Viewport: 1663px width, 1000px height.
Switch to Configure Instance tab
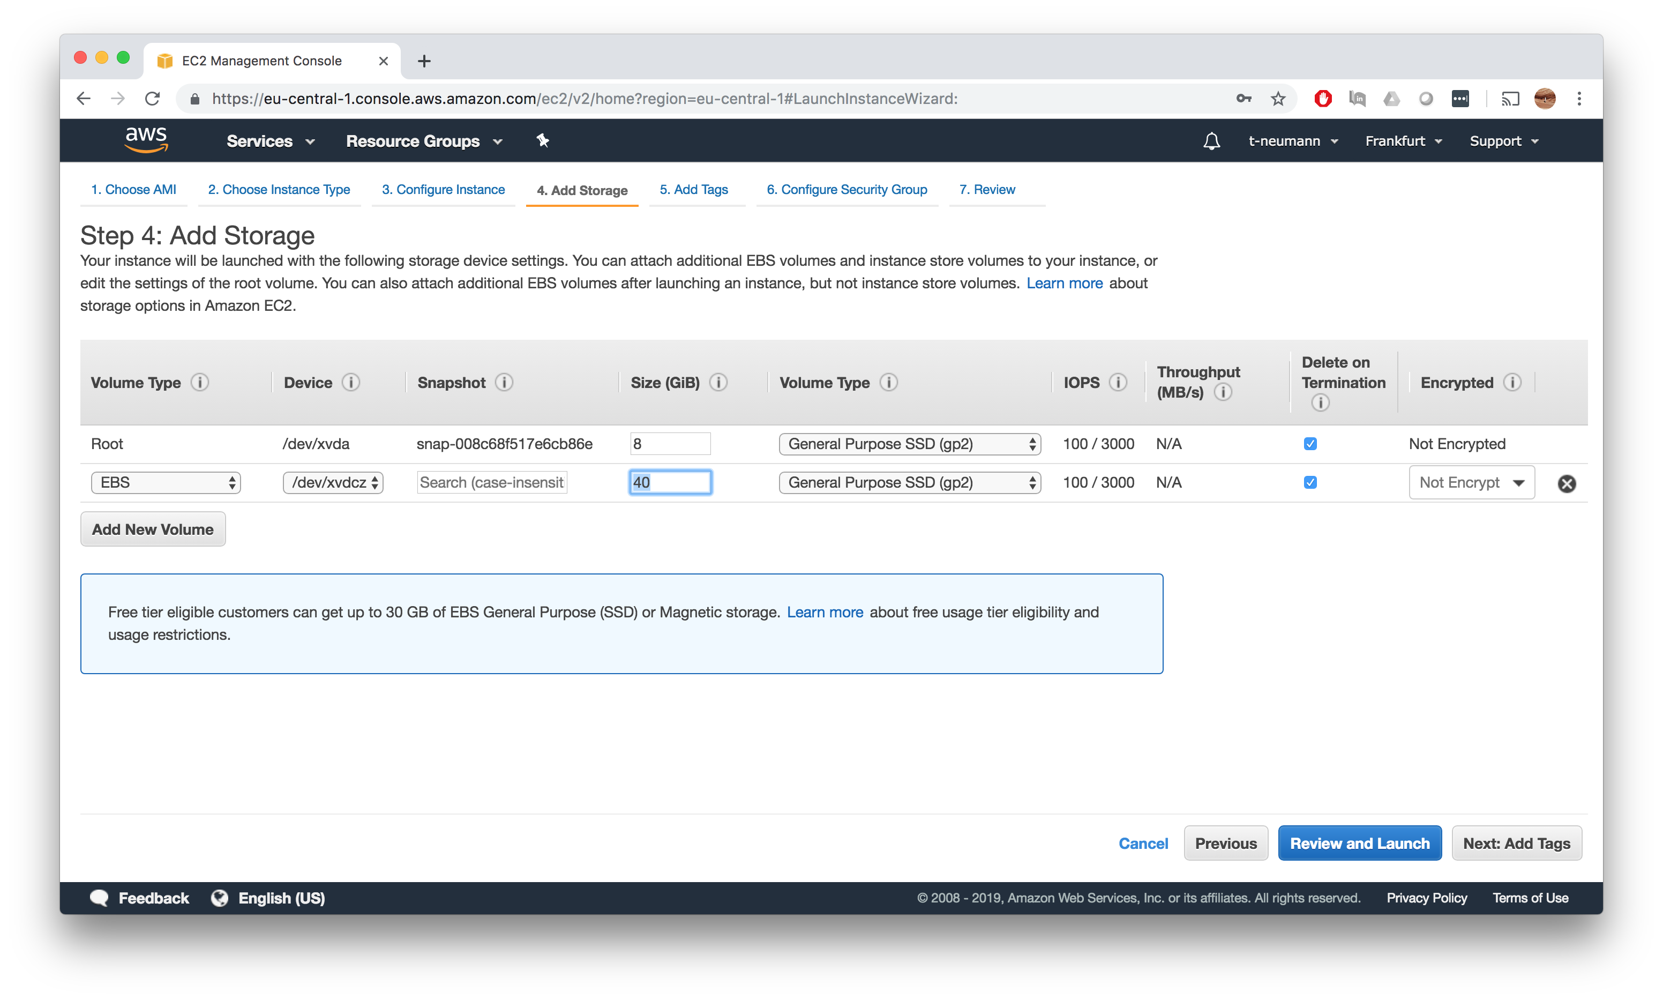[x=443, y=189]
